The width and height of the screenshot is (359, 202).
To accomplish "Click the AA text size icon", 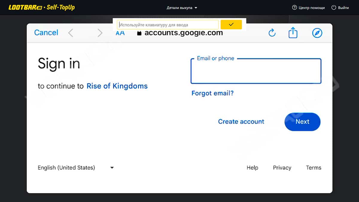I will 120,33.
